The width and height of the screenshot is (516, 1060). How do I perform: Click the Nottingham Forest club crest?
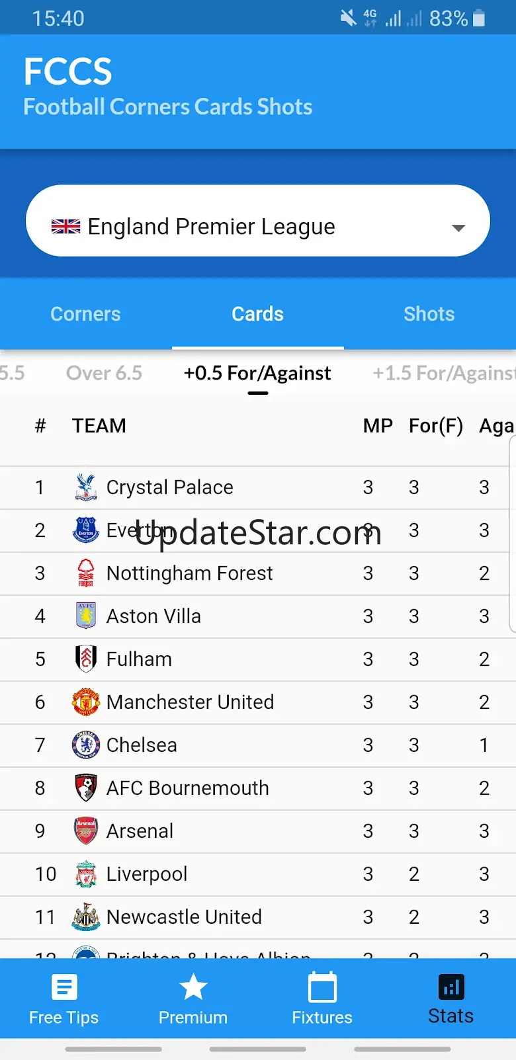[x=85, y=573]
